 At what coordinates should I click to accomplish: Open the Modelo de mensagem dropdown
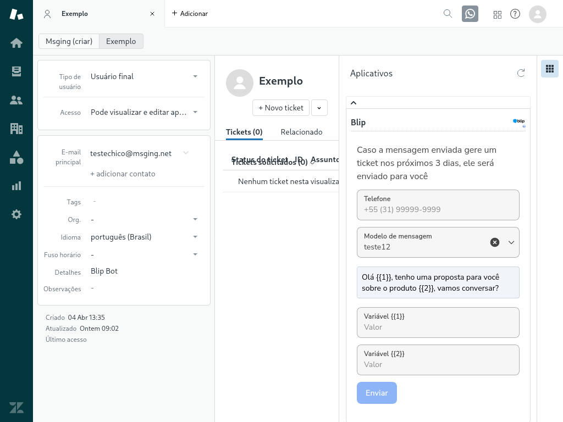pos(511,242)
